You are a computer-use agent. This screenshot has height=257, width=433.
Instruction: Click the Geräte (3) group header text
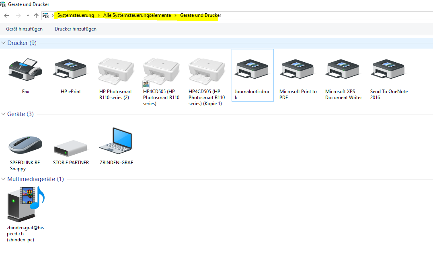click(x=21, y=114)
